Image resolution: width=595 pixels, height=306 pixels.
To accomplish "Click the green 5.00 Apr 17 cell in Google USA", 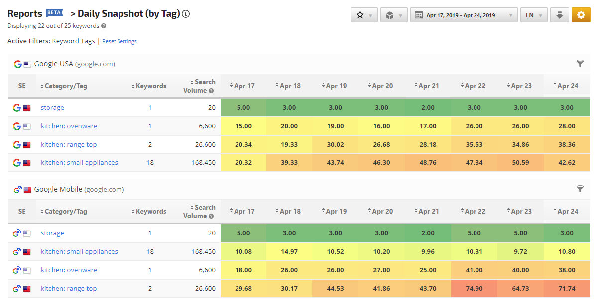I will [x=243, y=108].
